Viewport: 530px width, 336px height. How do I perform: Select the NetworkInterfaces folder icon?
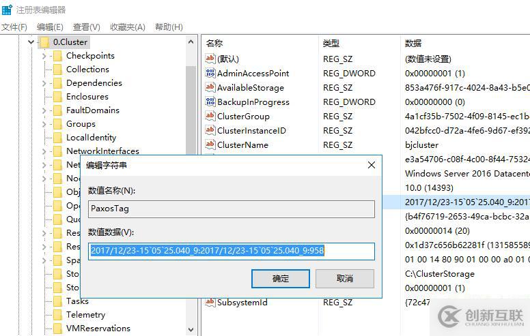point(57,151)
